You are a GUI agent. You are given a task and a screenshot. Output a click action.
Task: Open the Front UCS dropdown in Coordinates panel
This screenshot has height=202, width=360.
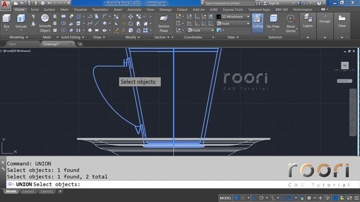click(x=201, y=30)
